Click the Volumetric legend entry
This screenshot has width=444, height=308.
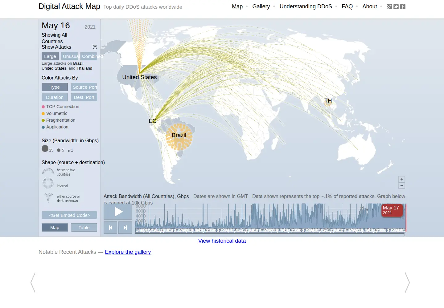55,113
